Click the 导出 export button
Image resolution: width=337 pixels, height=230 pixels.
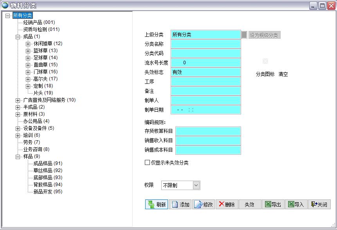click(x=273, y=205)
